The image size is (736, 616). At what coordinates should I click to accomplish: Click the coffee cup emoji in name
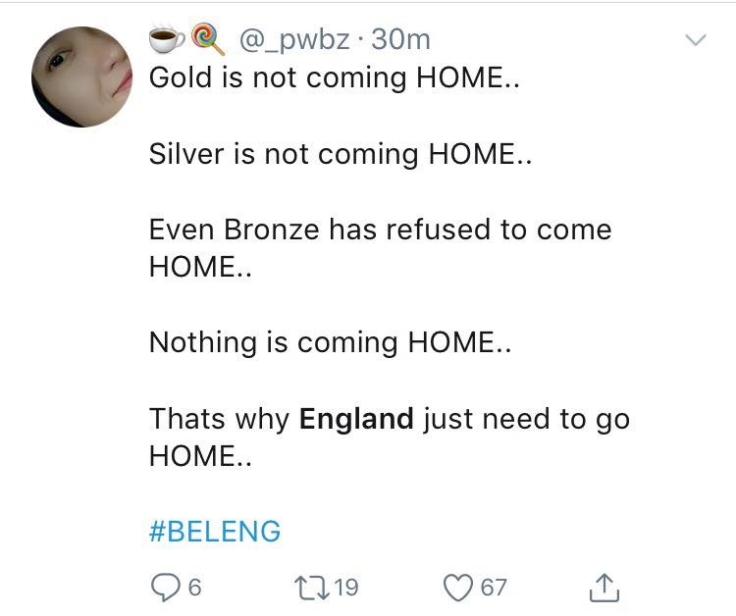pos(165,39)
